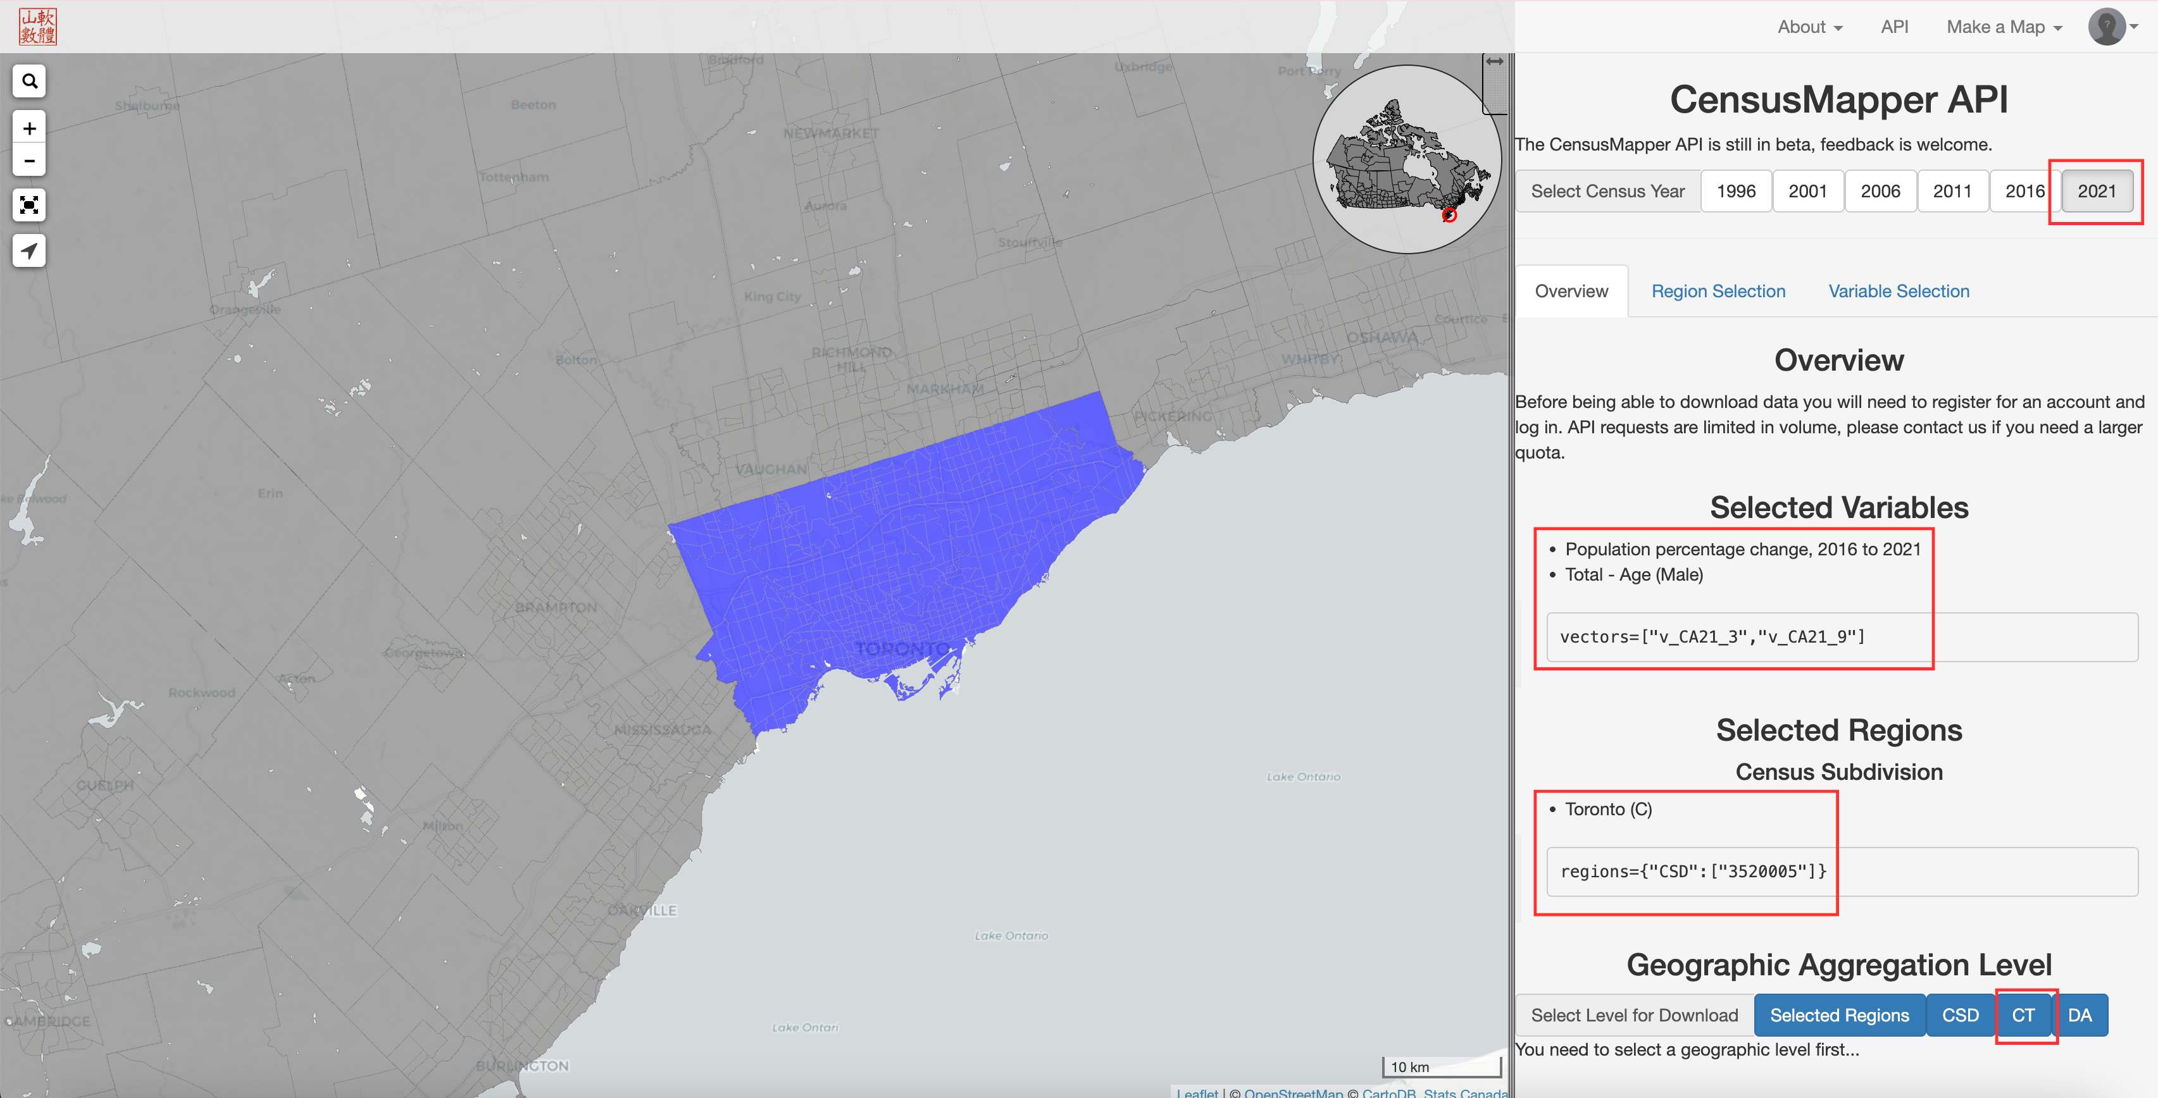
Task: Open the CensusMapper logo home link
Action: 38,27
